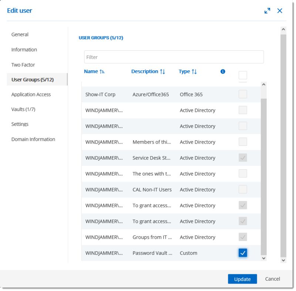Viewport: 296px width, 291px height.
Task: Open the General section
Action: coord(20,34)
